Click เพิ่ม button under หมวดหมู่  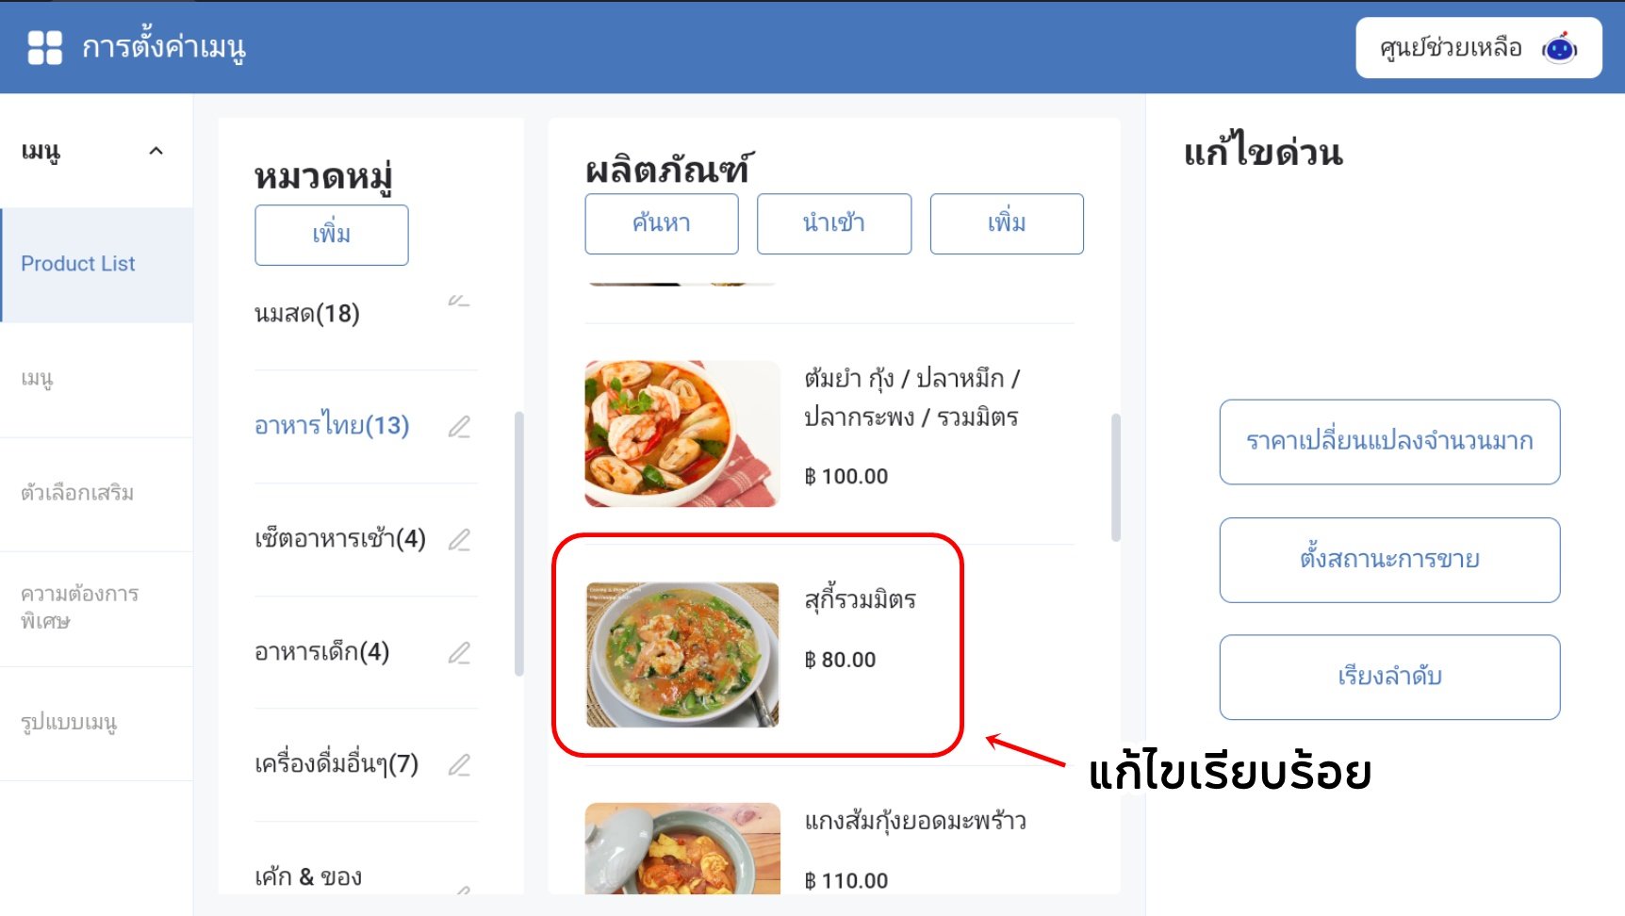[332, 235]
